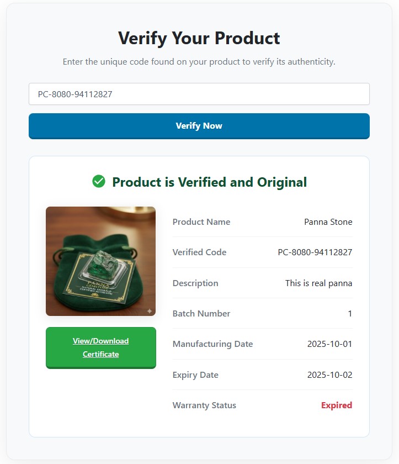Screen dimensions: 399x464
Task: Select the Panna Stone product photo
Action: (100, 261)
